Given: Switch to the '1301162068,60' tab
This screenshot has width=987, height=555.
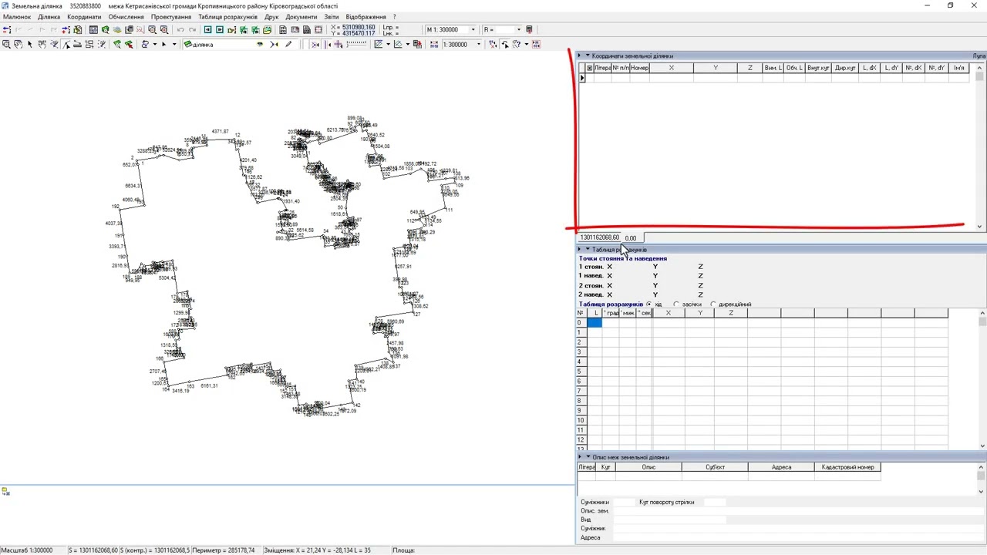Looking at the screenshot, I should pos(599,237).
